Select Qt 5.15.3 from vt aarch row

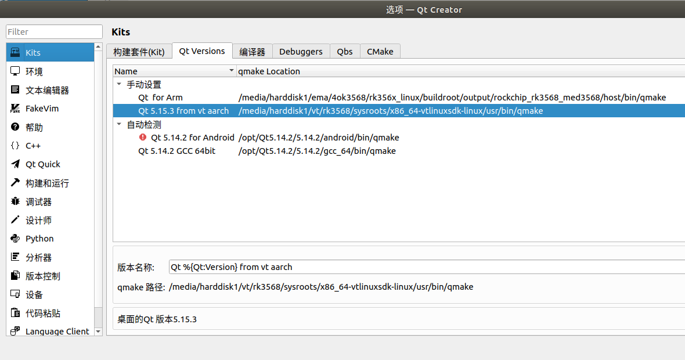pyautogui.click(x=399, y=110)
